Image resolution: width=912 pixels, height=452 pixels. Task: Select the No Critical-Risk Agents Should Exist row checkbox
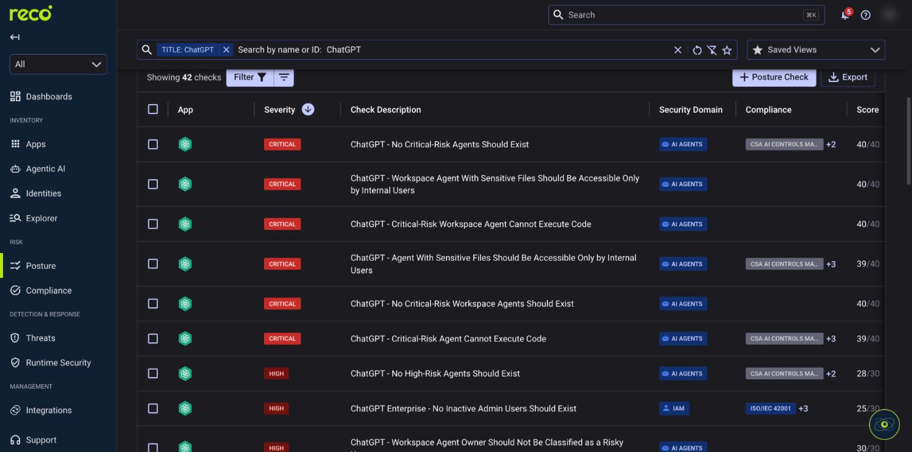click(x=153, y=144)
